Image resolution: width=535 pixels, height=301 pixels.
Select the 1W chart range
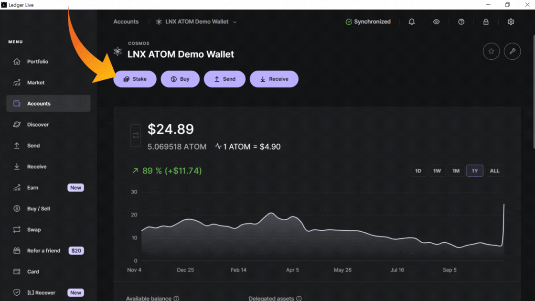(x=437, y=171)
